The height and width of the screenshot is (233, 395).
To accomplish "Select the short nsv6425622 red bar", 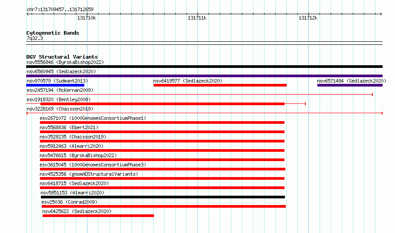I will tap(98, 216).
